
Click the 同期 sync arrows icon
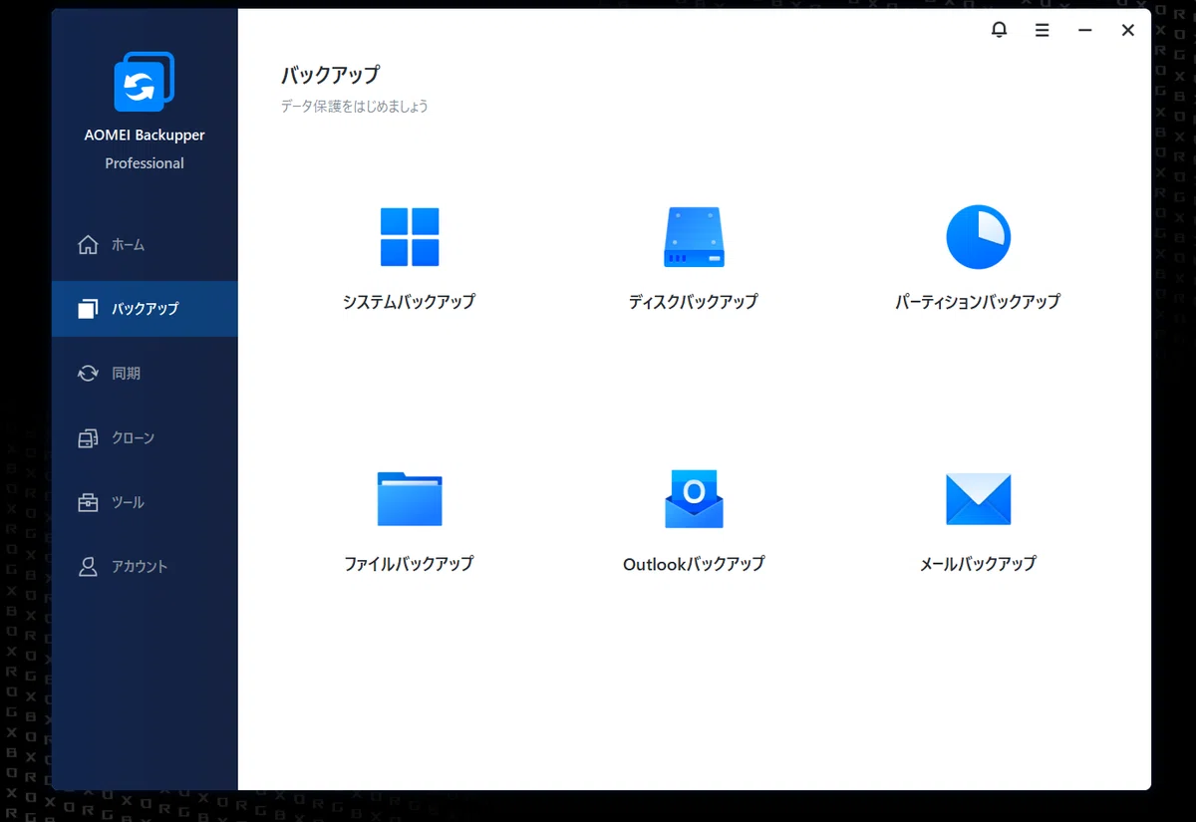coord(88,373)
